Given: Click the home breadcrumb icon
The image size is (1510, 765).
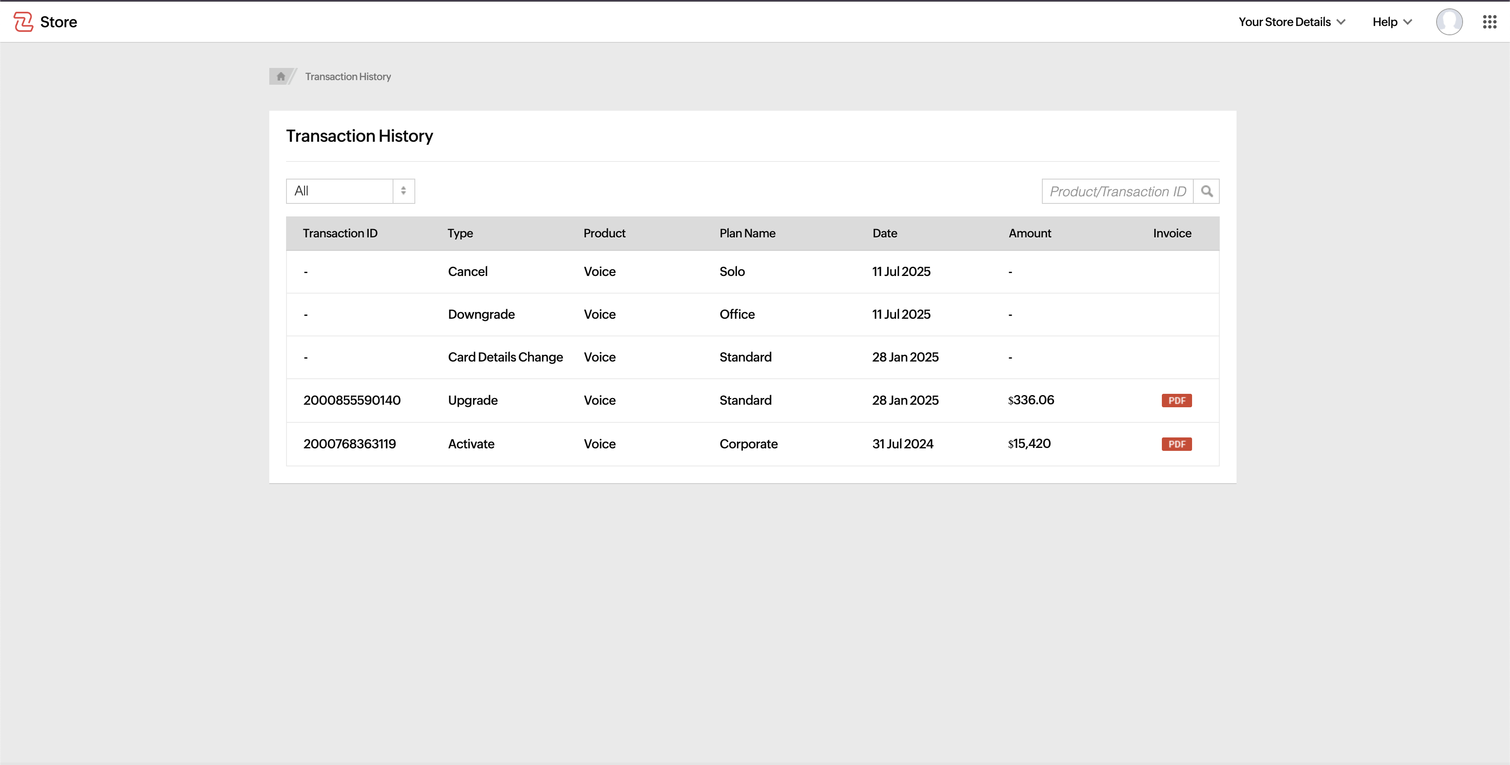Looking at the screenshot, I should coord(281,76).
